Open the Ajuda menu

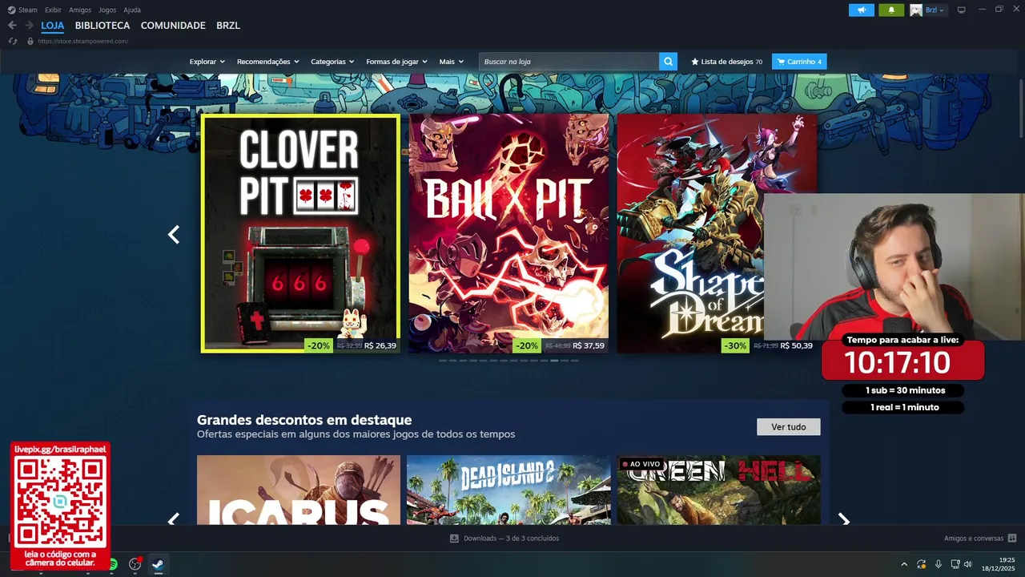click(132, 10)
